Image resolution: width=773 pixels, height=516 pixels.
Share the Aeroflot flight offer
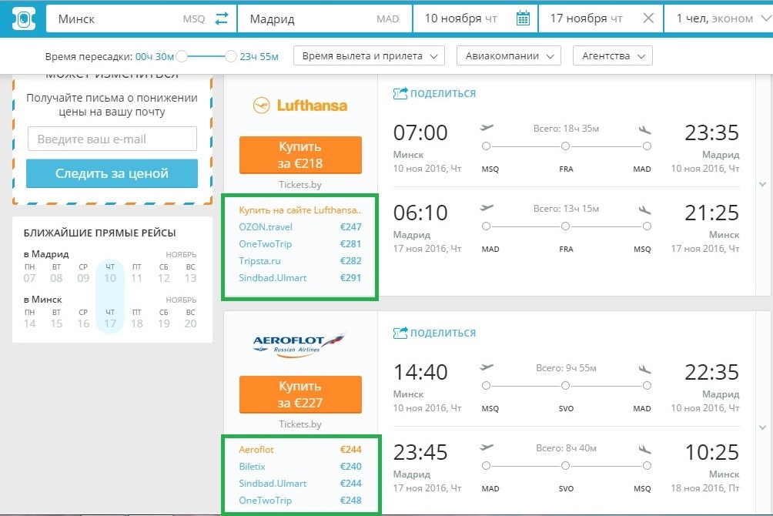pos(434,333)
